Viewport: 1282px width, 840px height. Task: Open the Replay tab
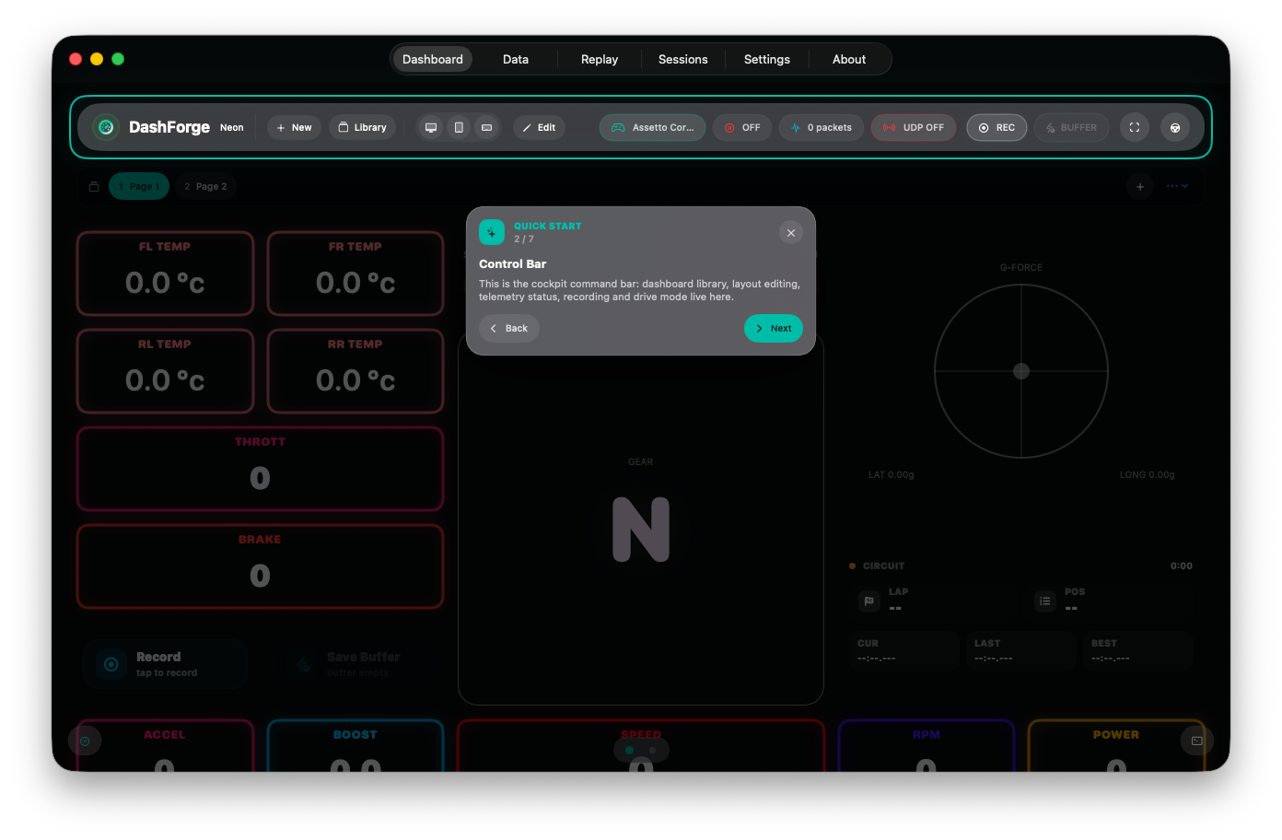click(x=600, y=59)
